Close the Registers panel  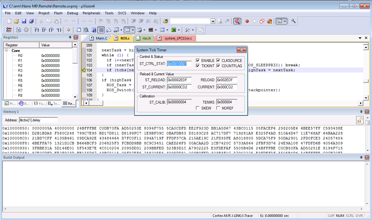(x=76, y=37)
